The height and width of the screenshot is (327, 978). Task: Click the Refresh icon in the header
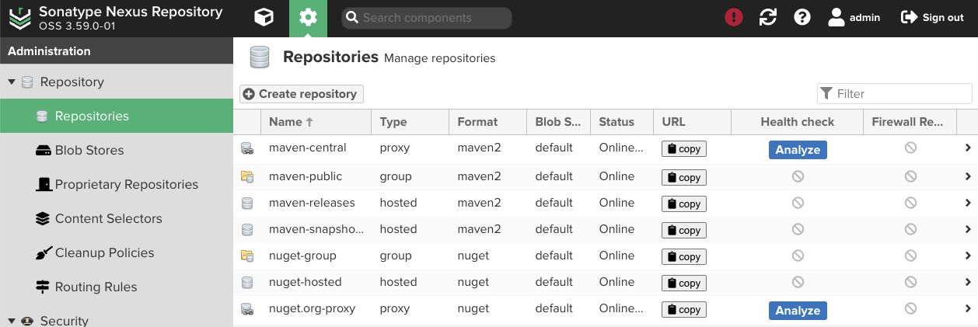[768, 18]
